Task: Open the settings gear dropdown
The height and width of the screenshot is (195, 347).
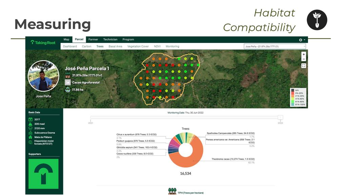Action: pos(302,40)
